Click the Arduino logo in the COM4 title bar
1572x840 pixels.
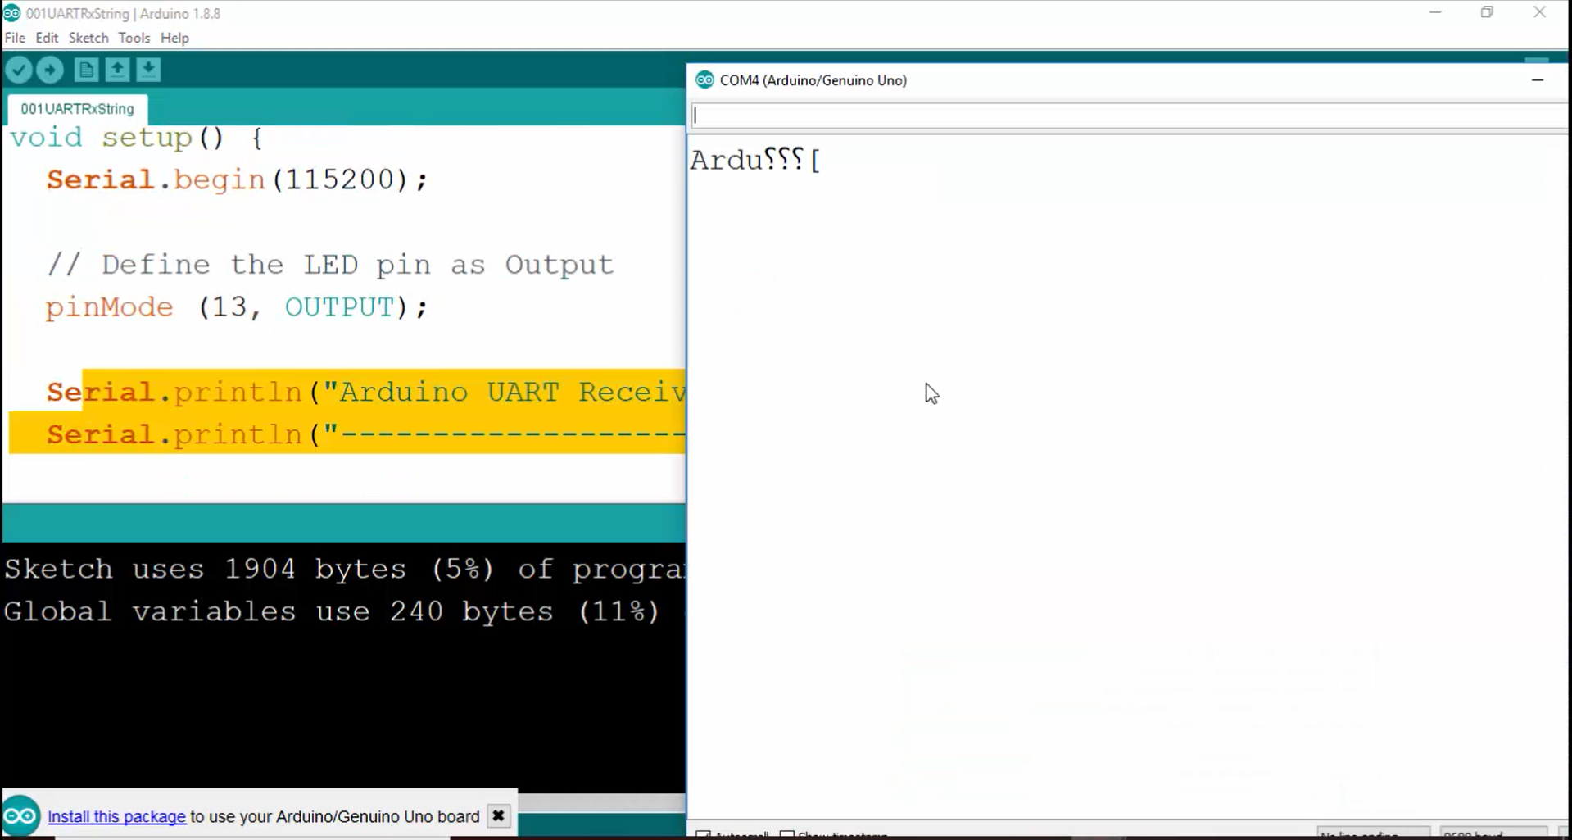coord(704,80)
